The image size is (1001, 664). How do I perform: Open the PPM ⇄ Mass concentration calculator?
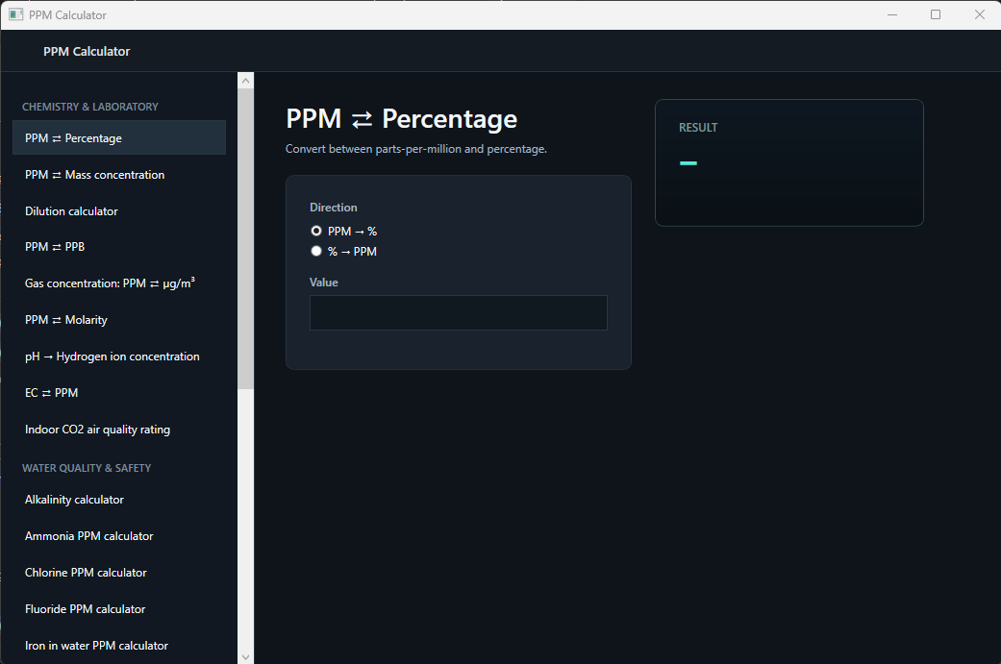point(118,174)
